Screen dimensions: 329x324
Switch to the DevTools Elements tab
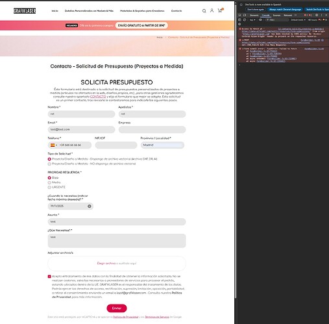(254, 16)
